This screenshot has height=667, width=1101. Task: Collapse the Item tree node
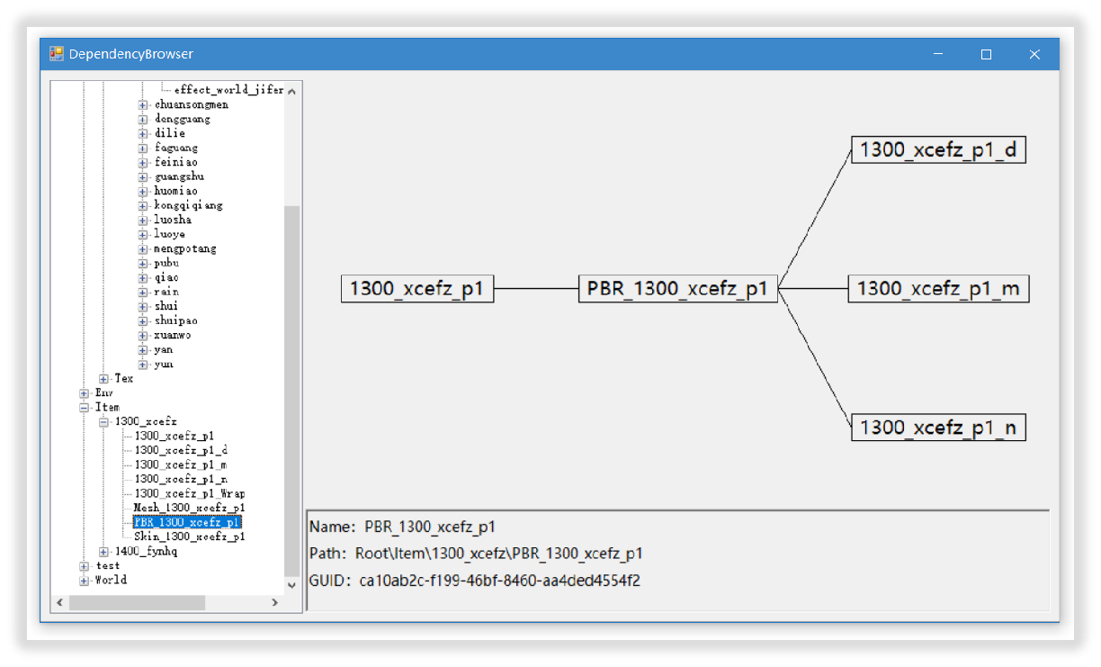coord(84,408)
